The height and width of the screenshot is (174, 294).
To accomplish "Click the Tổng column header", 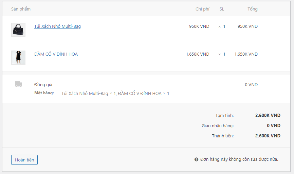I will tap(252, 9).
